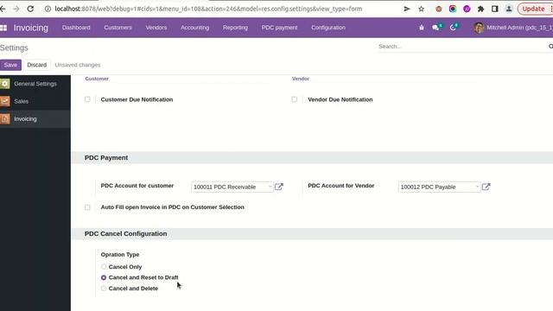This screenshot has width=553, height=311.
Task: Switch to Invoicing settings tab
Action: [x=35, y=119]
